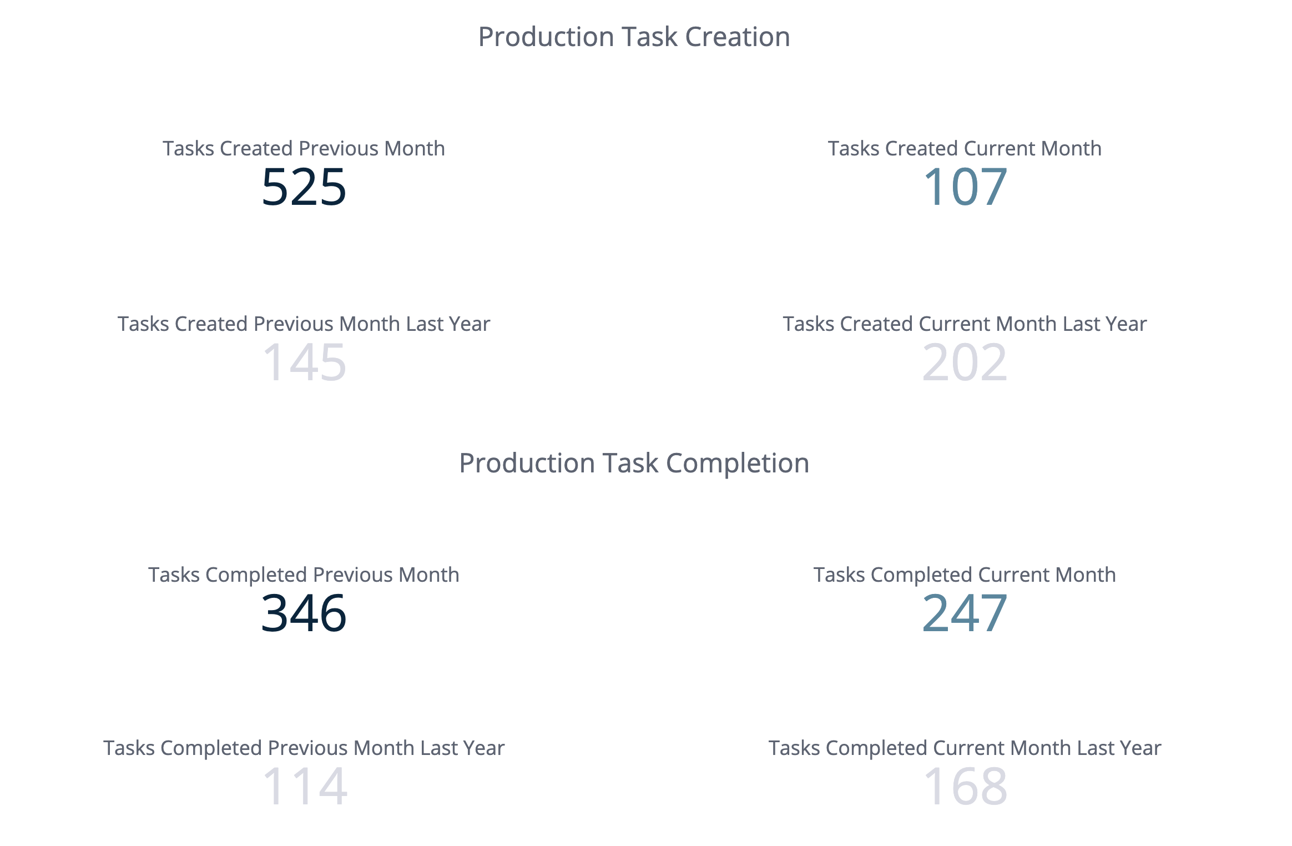The height and width of the screenshot is (846, 1292).
Task: Select the 247 completed current month value
Action: [965, 613]
